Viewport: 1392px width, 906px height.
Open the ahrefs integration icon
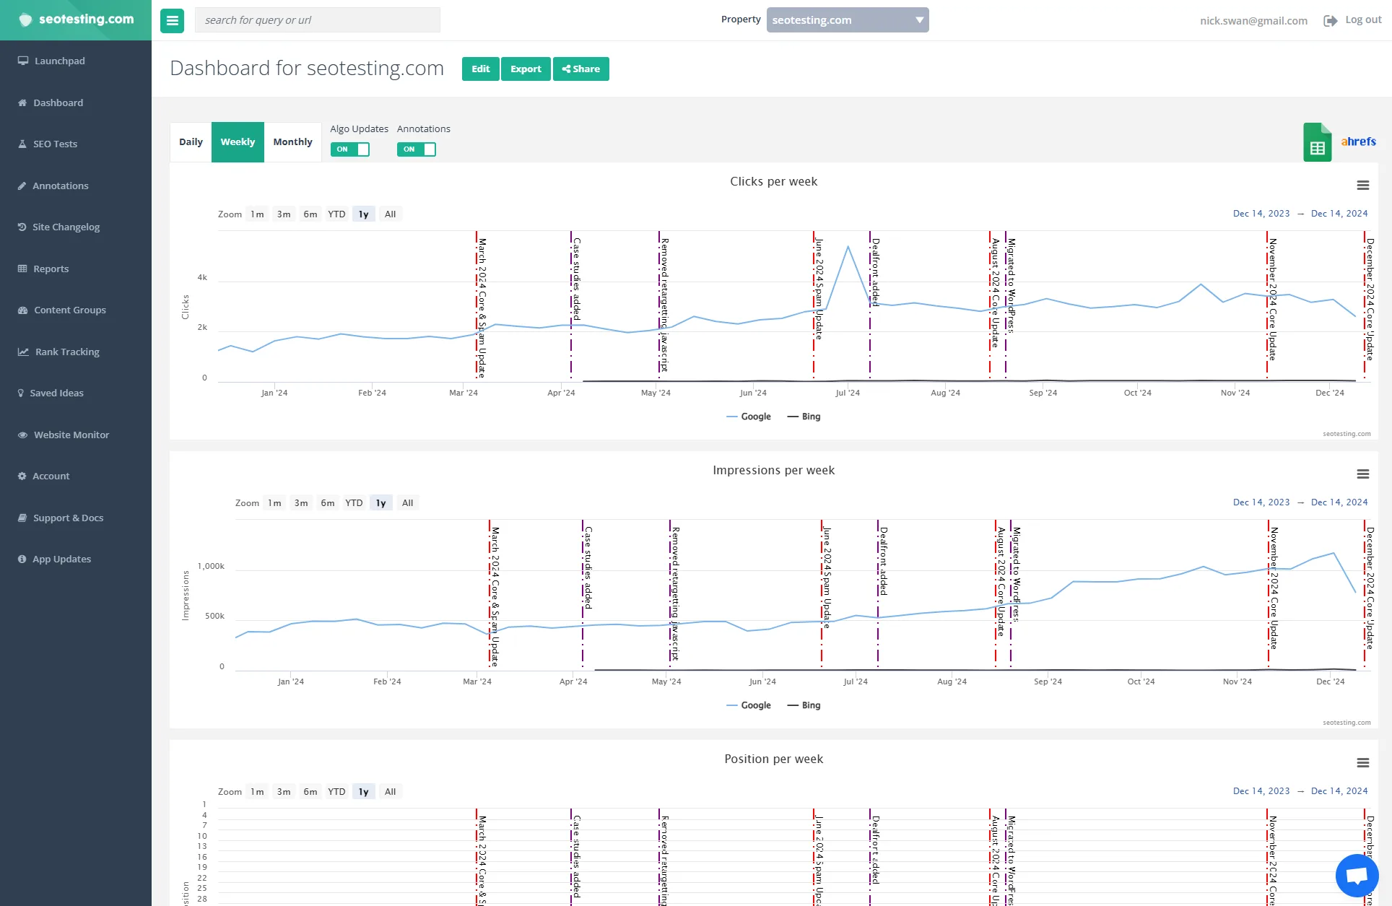click(1358, 141)
